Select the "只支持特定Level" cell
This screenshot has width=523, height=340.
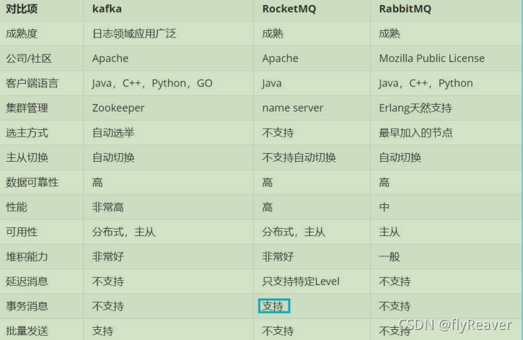[301, 282]
